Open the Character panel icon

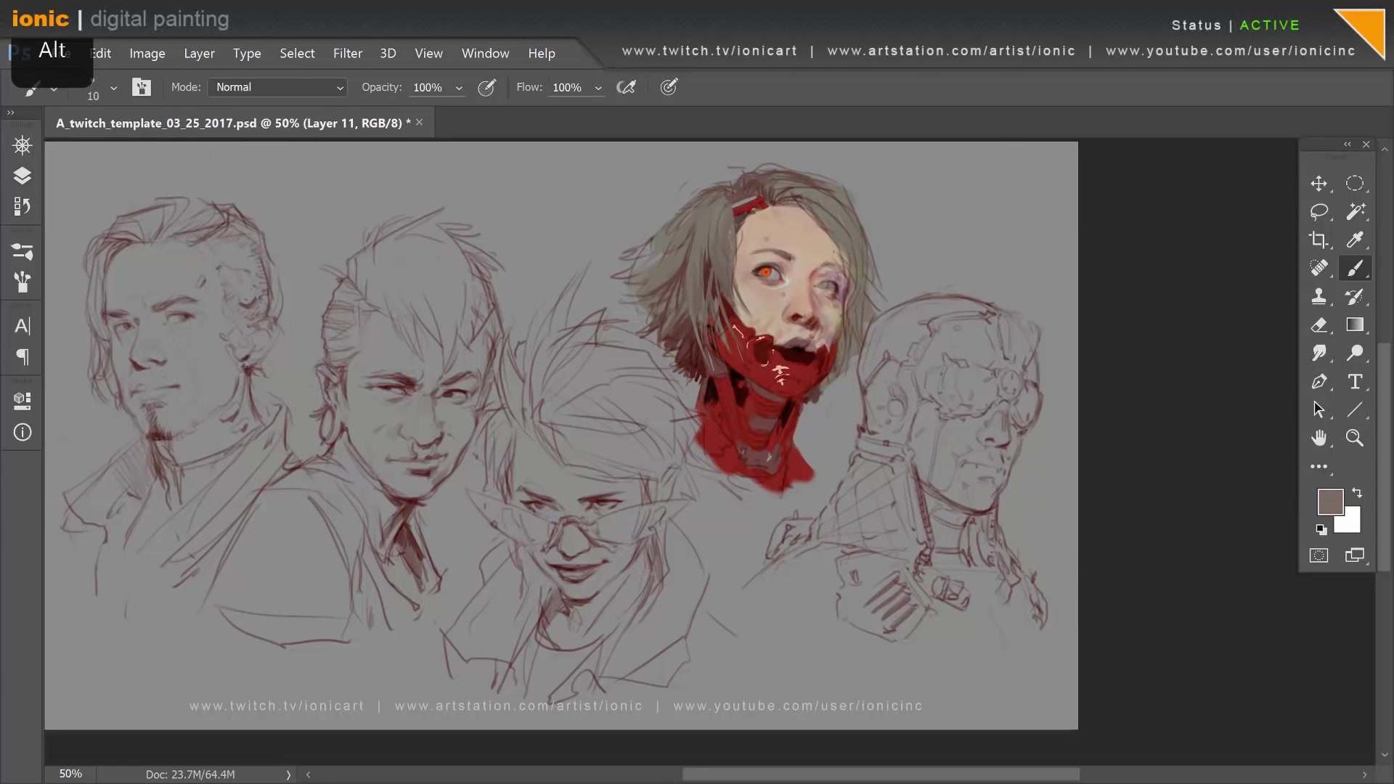[x=22, y=326]
